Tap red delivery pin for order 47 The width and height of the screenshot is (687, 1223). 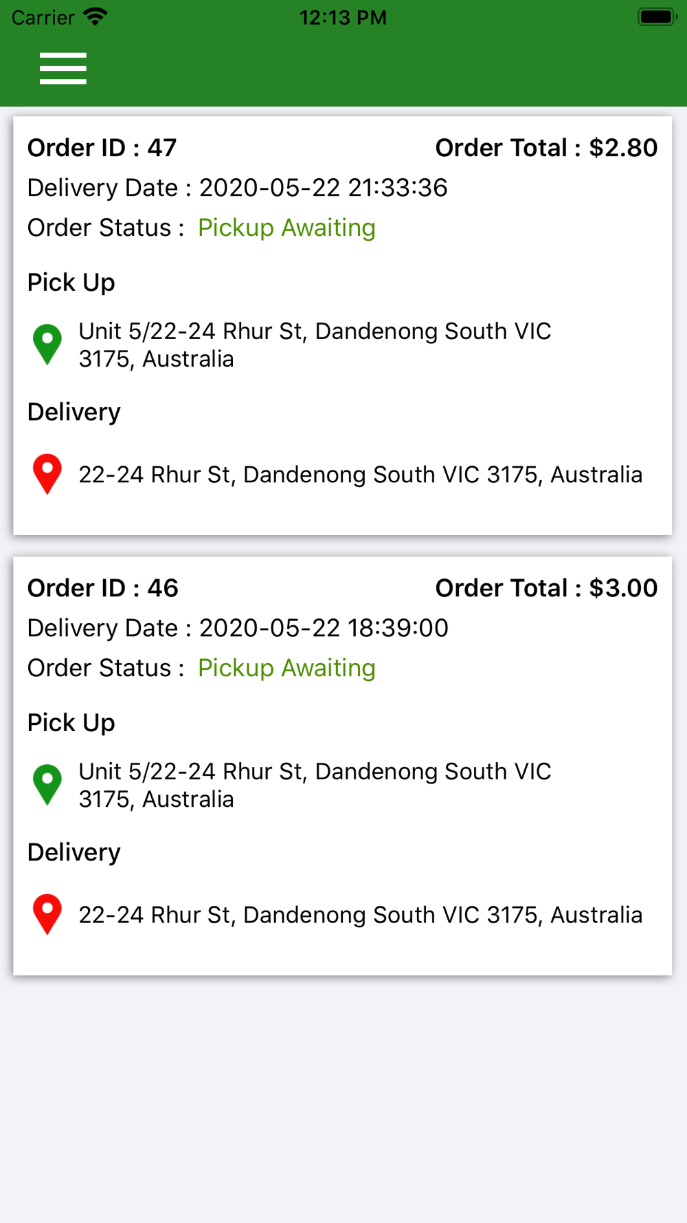coord(47,473)
